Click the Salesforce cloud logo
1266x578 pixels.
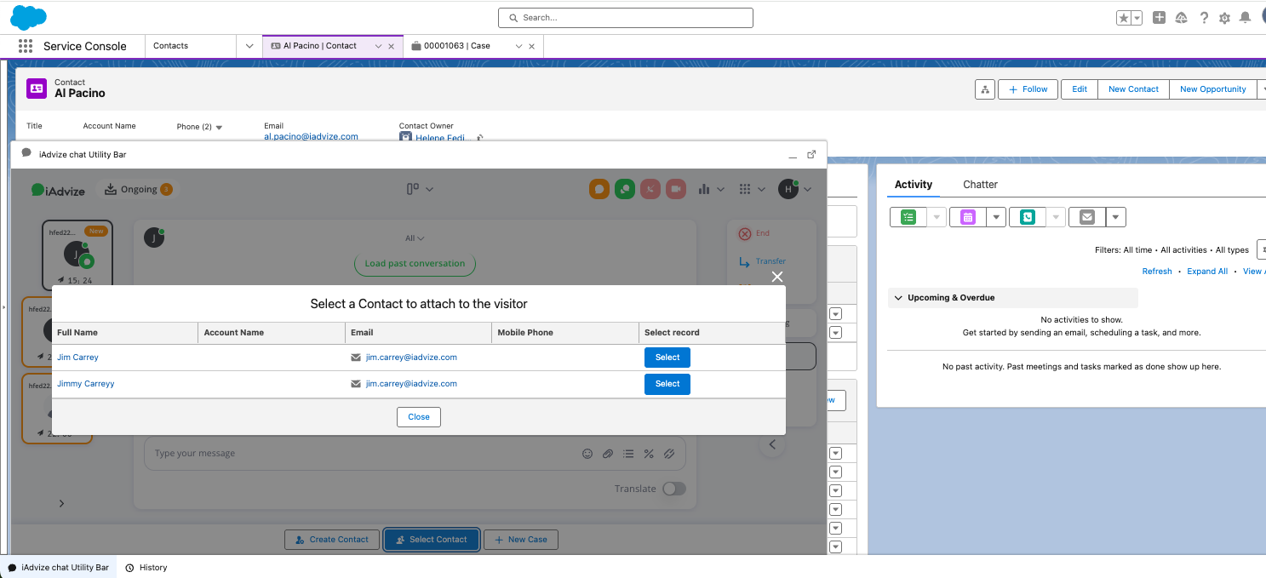(x=28, y=17)
